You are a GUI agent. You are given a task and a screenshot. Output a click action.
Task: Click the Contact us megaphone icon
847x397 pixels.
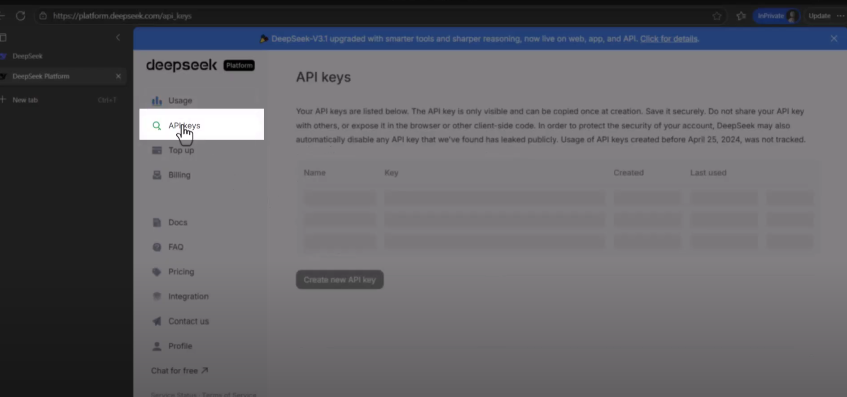tap(157, 321)
